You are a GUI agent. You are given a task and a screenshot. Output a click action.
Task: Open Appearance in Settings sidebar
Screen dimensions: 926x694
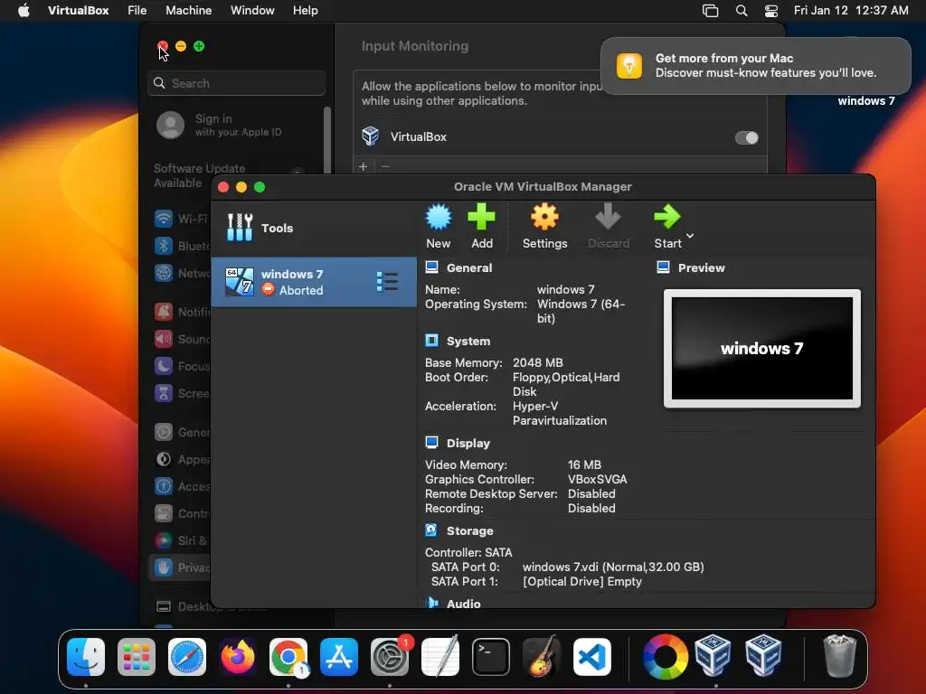tap(181, 459)
